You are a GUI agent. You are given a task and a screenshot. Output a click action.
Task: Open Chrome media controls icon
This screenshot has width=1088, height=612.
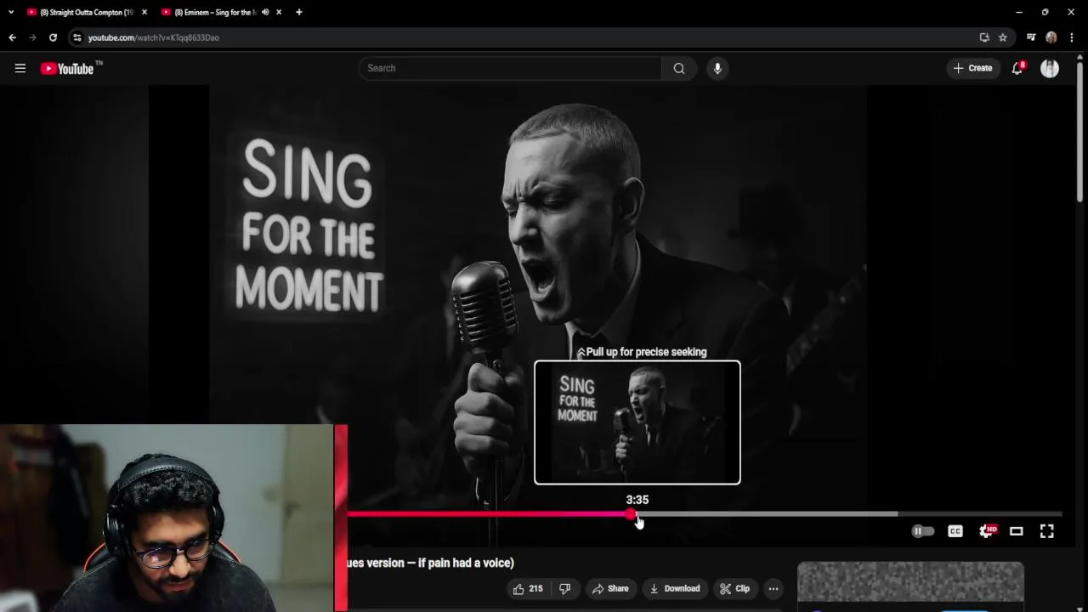pyautogui.click(x=1031, y=37)
